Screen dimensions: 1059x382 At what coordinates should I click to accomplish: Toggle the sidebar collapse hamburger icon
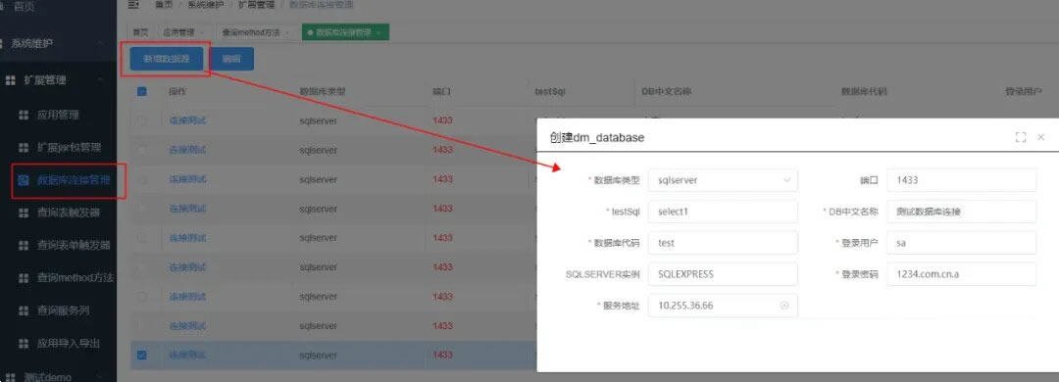coord(133,5)
